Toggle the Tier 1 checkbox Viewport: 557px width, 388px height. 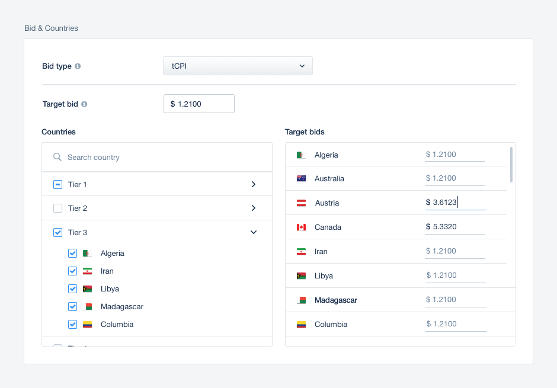pos(57,185)
